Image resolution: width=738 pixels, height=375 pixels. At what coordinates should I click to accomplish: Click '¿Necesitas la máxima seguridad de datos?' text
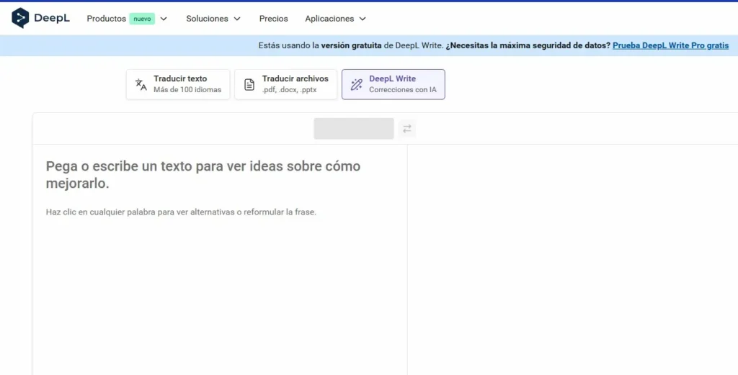(528, 45)
